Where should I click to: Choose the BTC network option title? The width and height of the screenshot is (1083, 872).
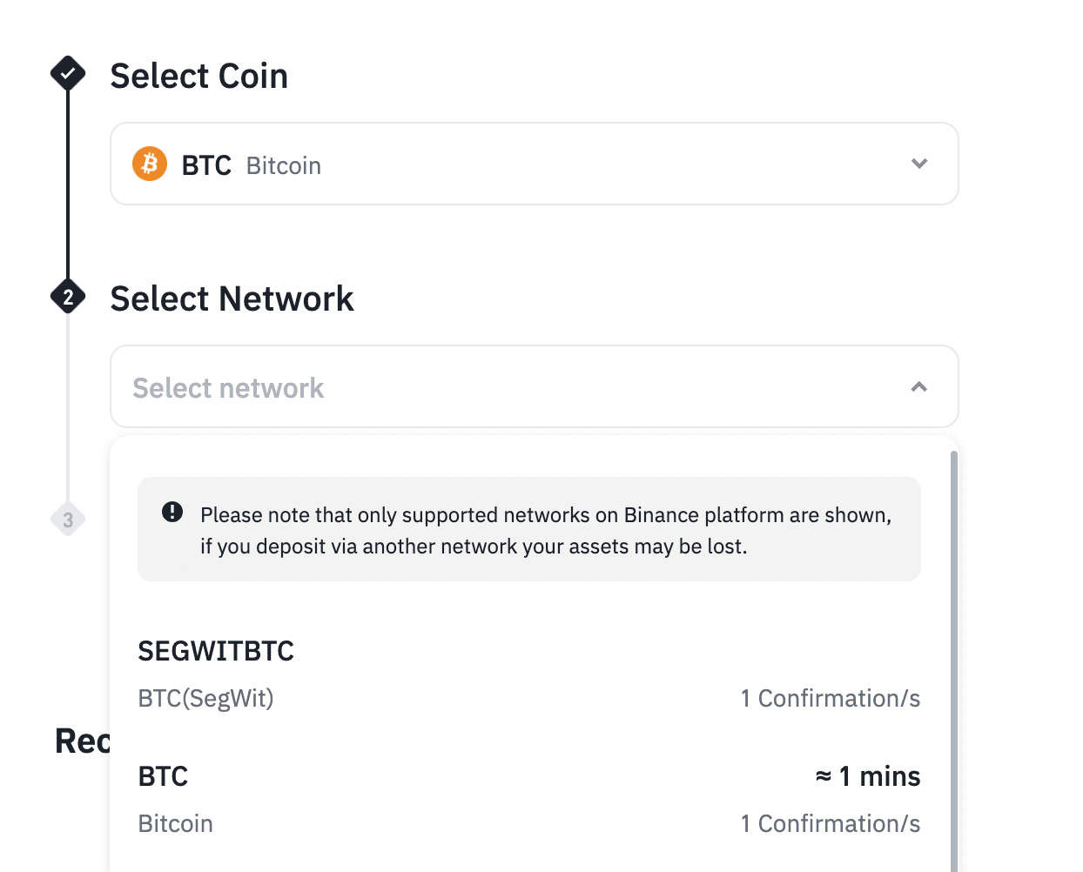[163, 776]
